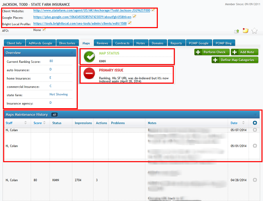Click commercial insurance grade C
Image resolution: width=263 pixels, height=201 pixels.
(50, 86)
